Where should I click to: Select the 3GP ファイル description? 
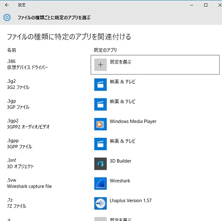(x=18, y=107)
